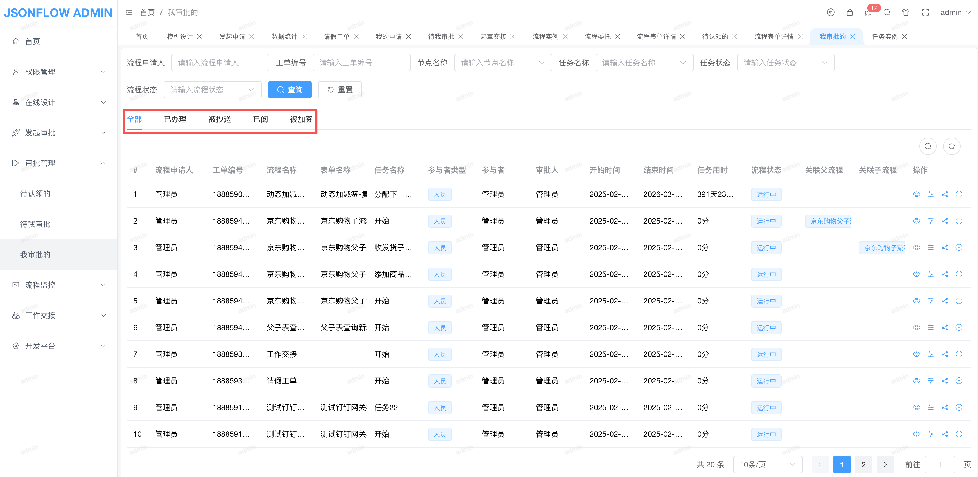978x477 pixels.
Task: Click eye icon in row 7
Action: (916, 354)
